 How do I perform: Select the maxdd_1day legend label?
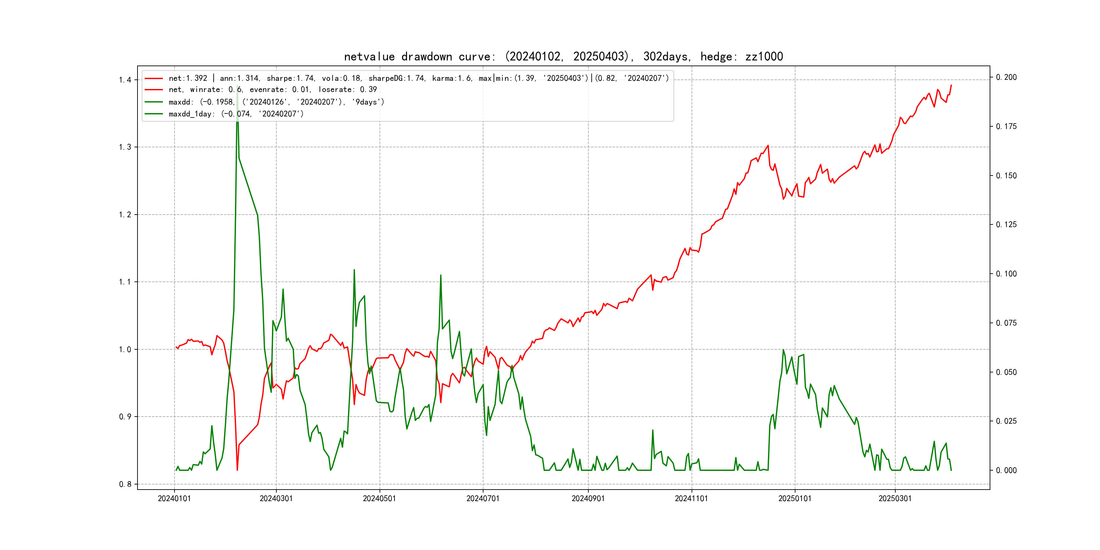coord(236,114)
